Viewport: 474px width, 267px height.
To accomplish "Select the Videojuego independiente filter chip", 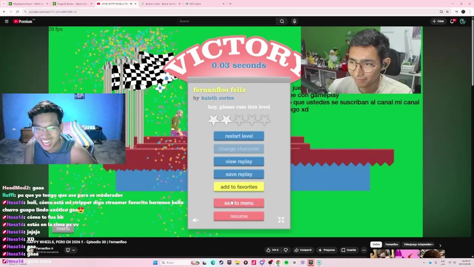I will point(419,244).
